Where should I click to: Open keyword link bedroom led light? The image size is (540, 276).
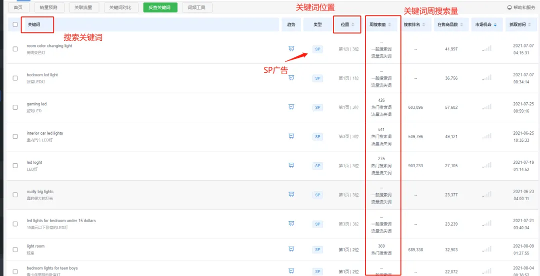point(42,75)
